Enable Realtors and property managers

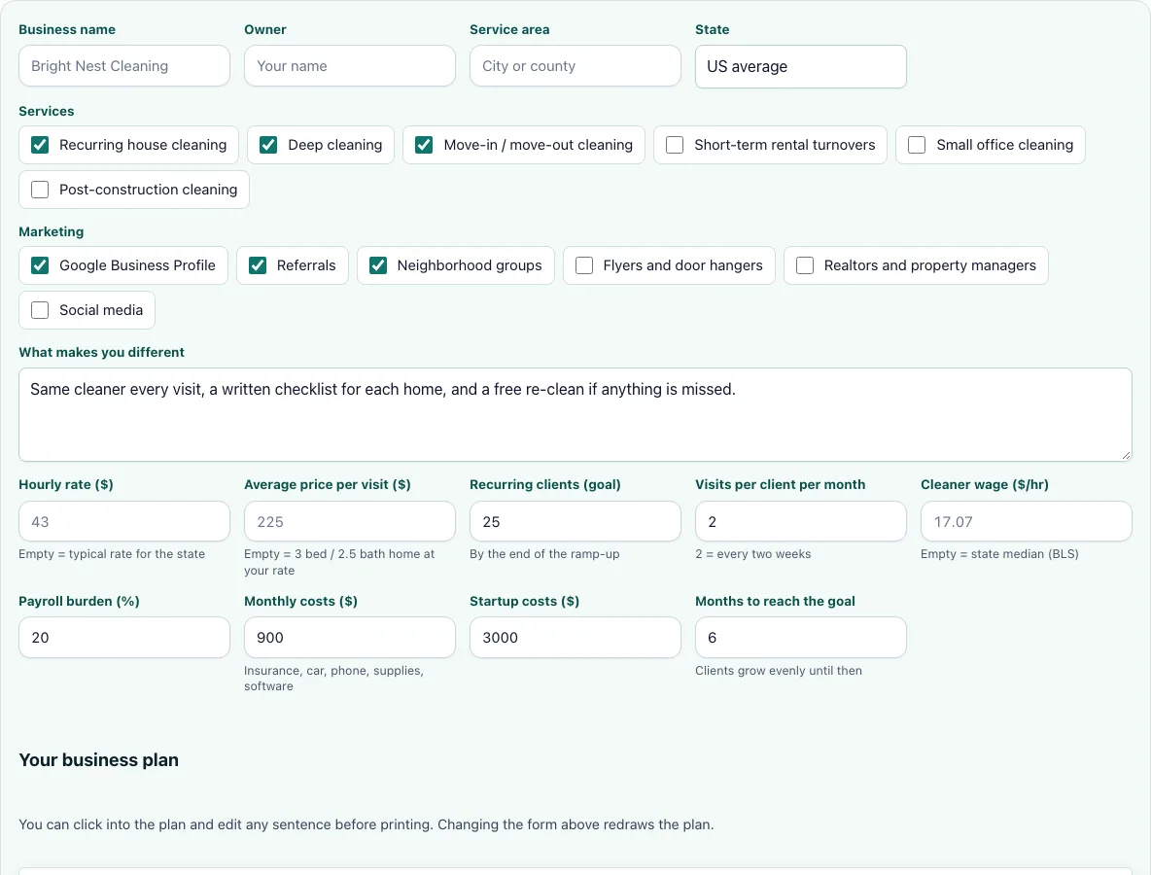(x=805, y=265)
